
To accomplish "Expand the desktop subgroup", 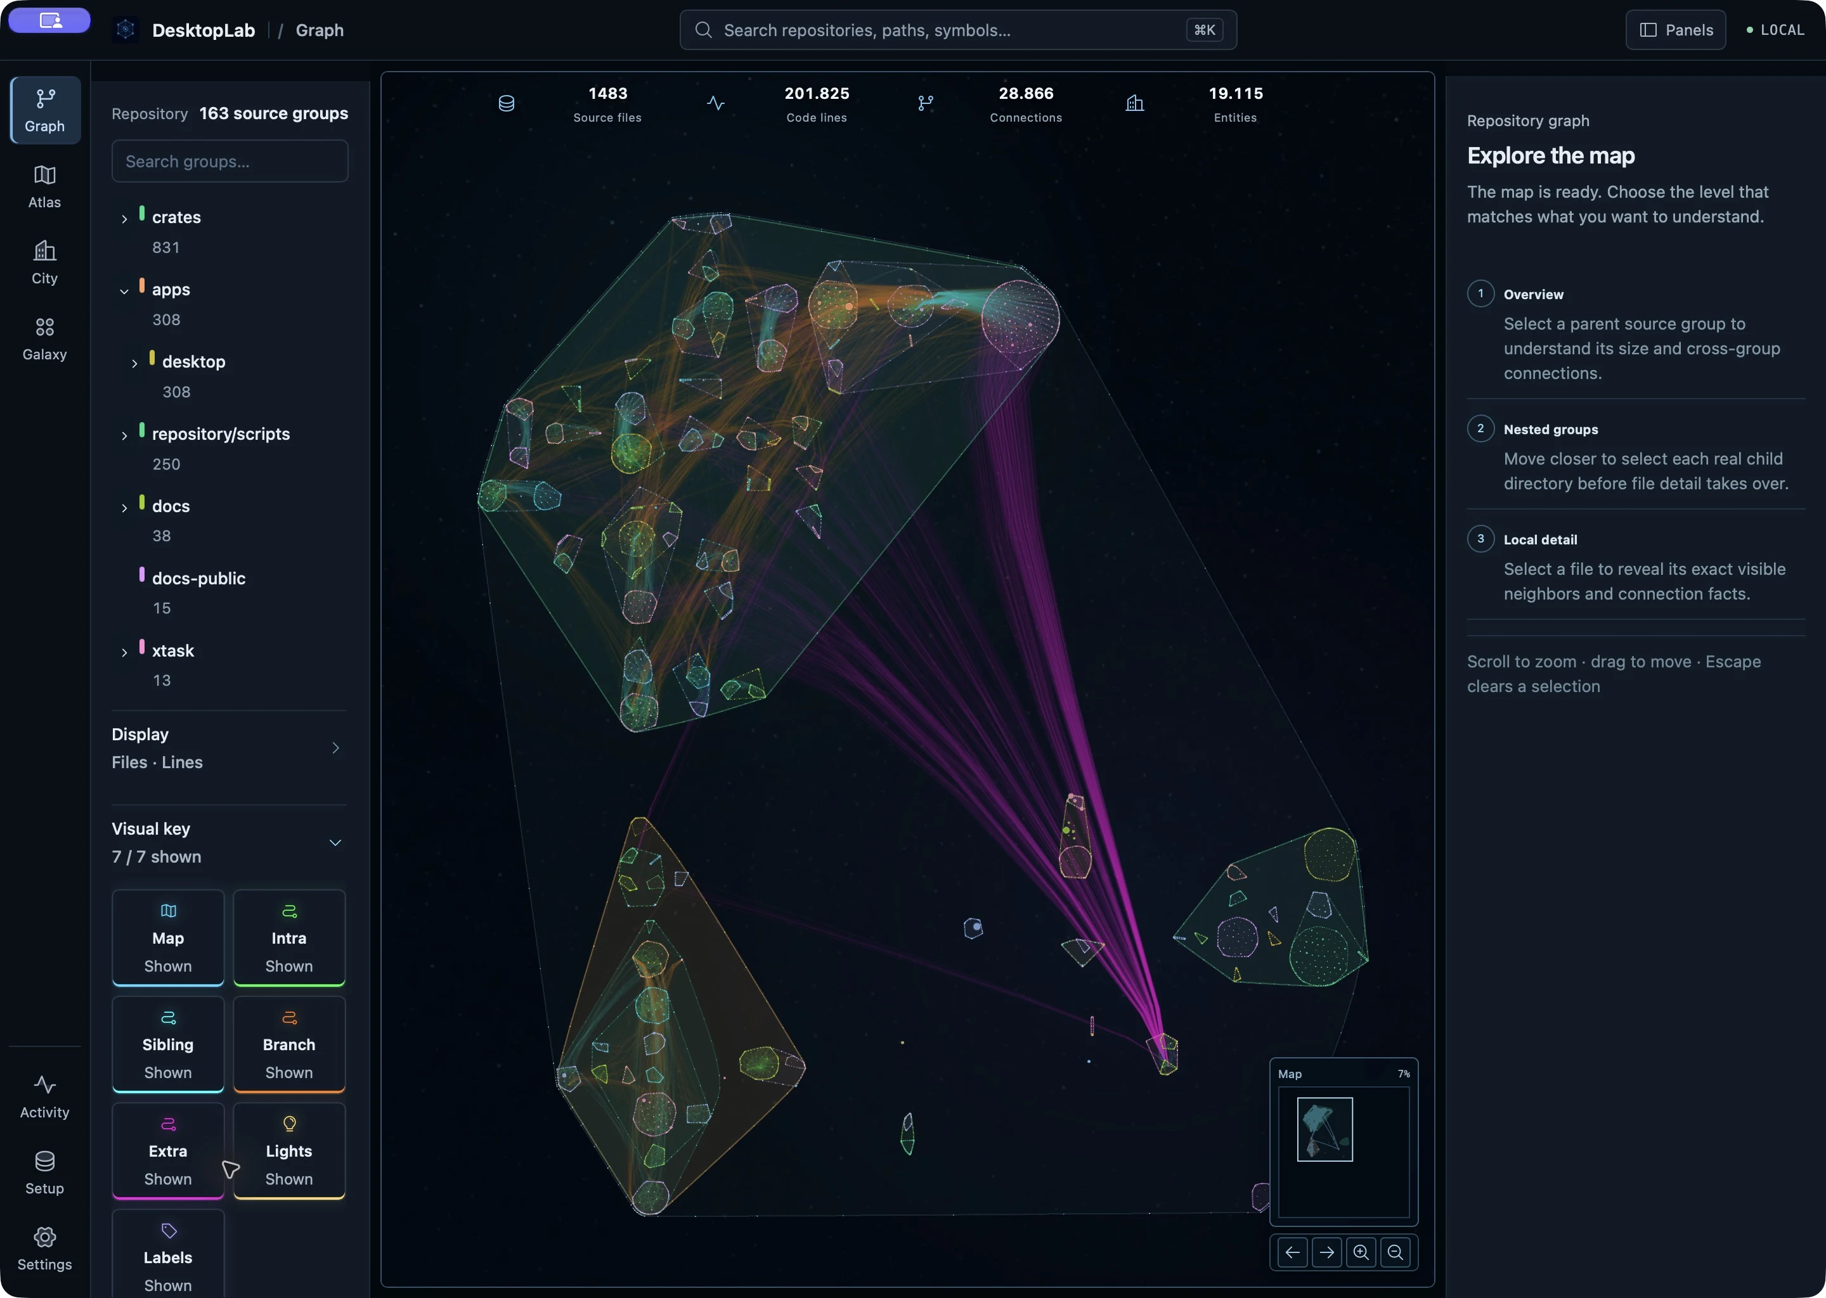I will 134,363.
